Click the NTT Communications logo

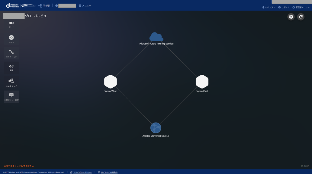[28, 5]
